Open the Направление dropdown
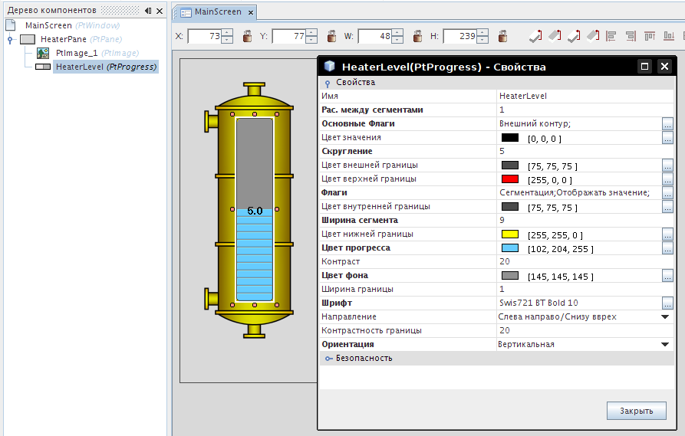The height and width of the screenshot is (436, 685). [665, 317]
